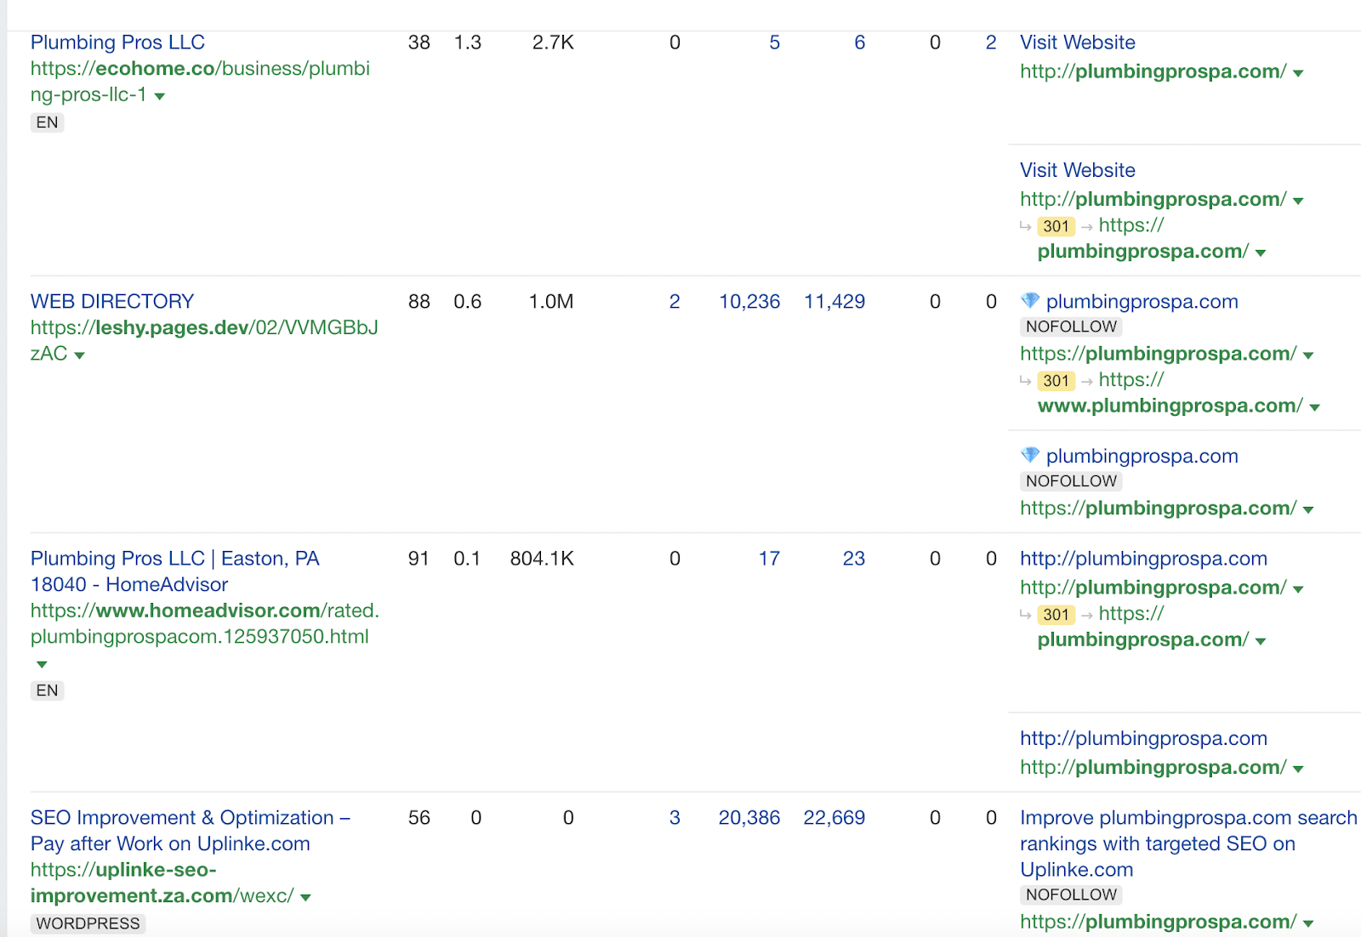The image size is (1361, 937).
Task: Open the WEB DIRECTORY page title link
Action: click(112, 302)
